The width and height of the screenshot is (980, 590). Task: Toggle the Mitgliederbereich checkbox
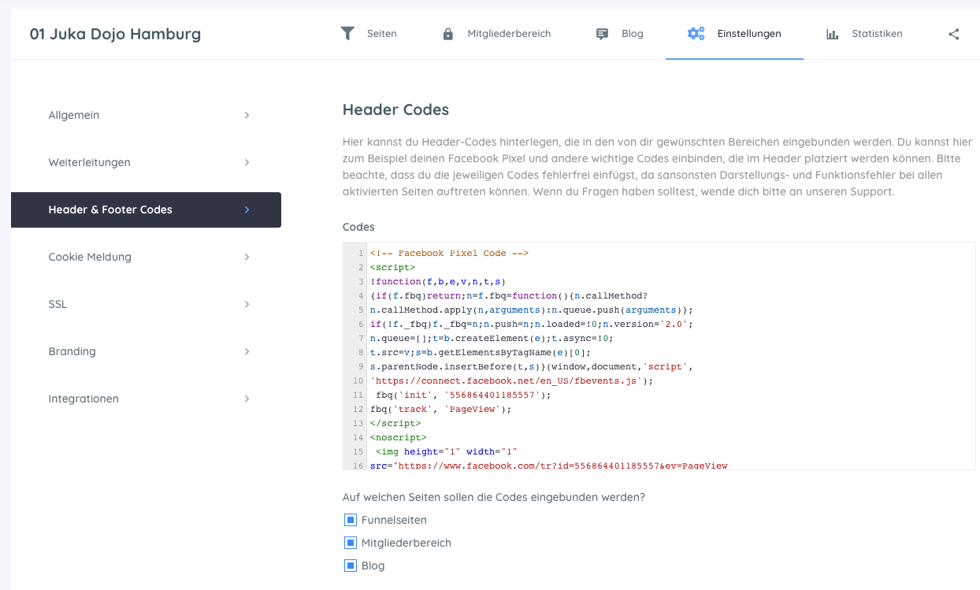(351, 543)
